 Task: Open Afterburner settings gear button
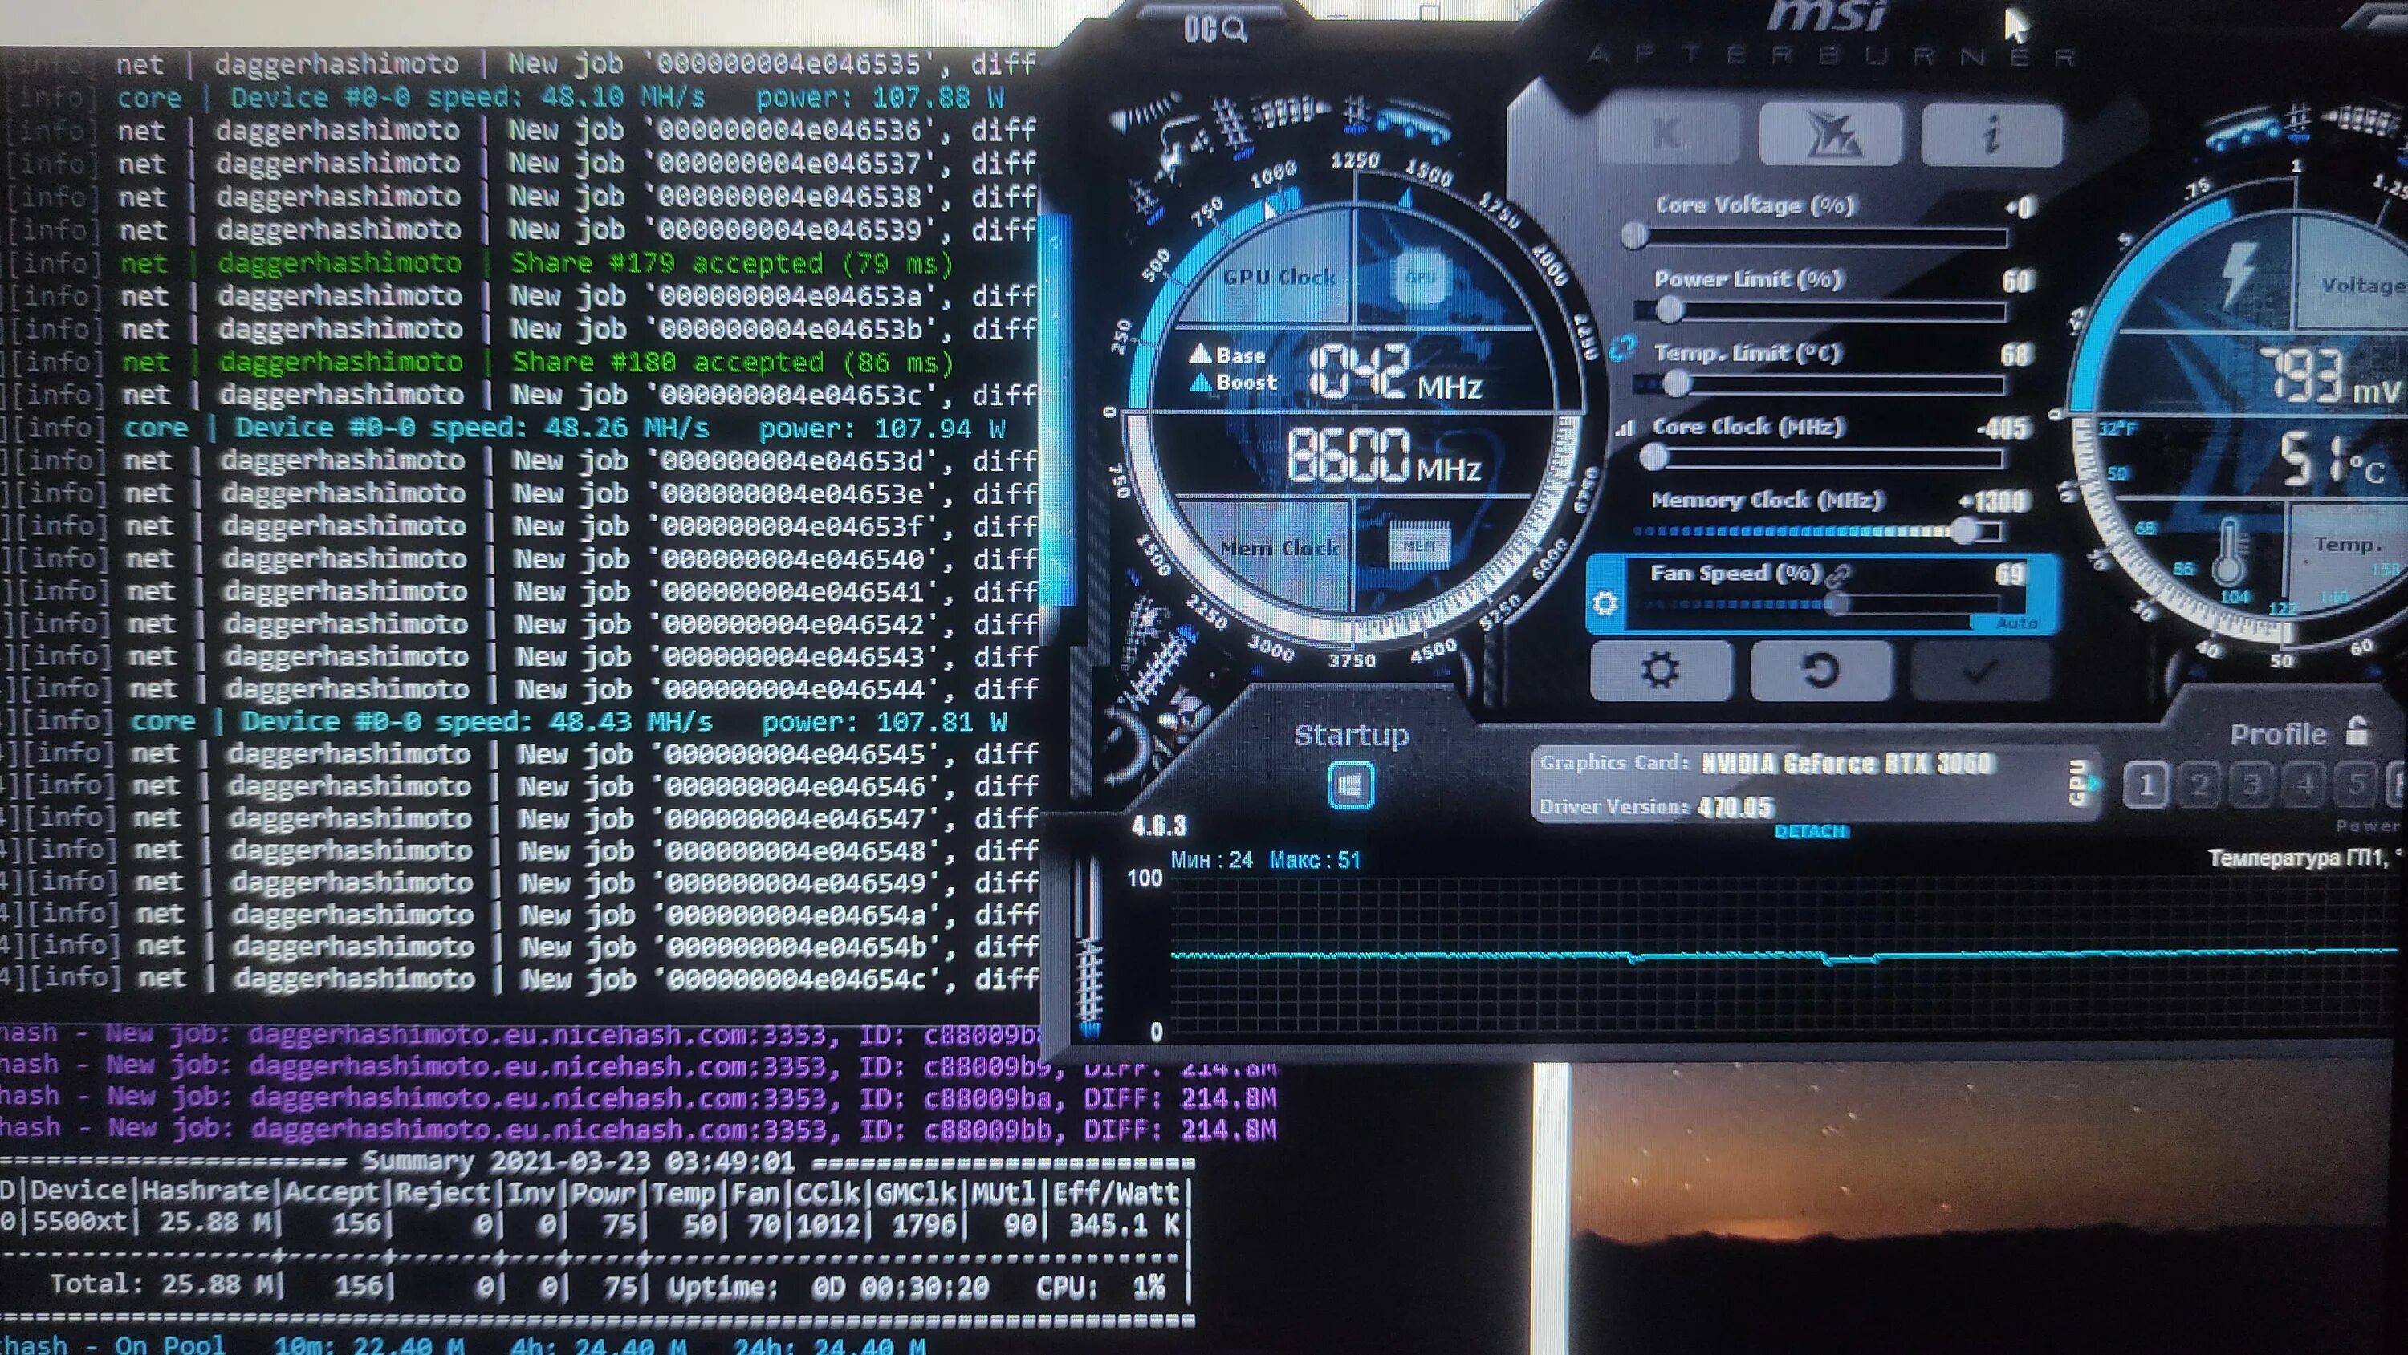click(x=1660, y=670)
